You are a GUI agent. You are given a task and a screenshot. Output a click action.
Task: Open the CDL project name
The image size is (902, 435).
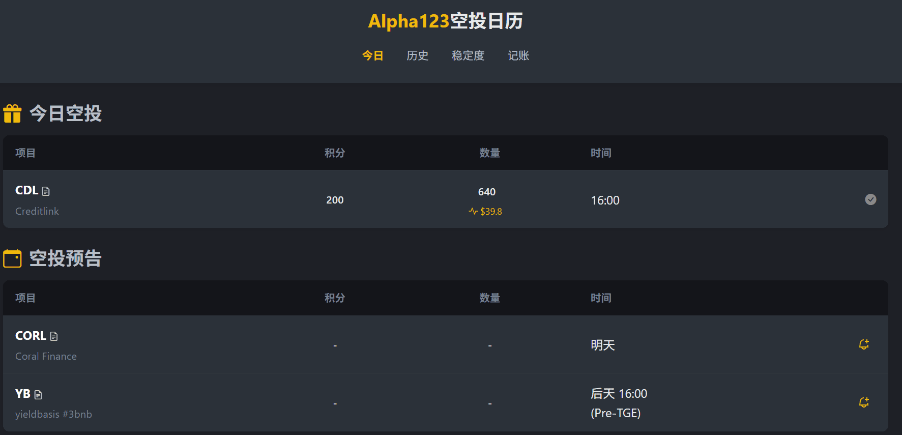[26, 190]
